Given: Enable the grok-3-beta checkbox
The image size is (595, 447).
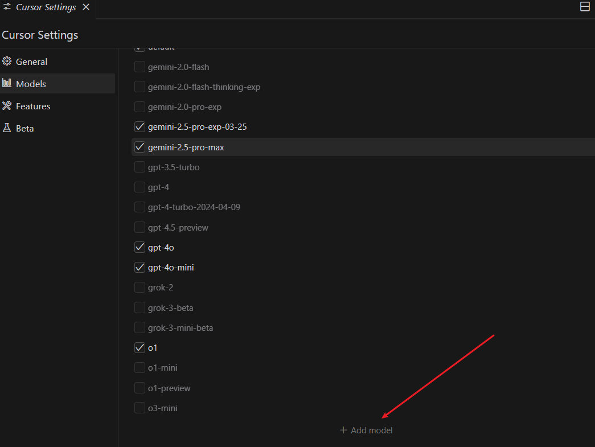Looking at the screenshot, I should coord(139,307).
